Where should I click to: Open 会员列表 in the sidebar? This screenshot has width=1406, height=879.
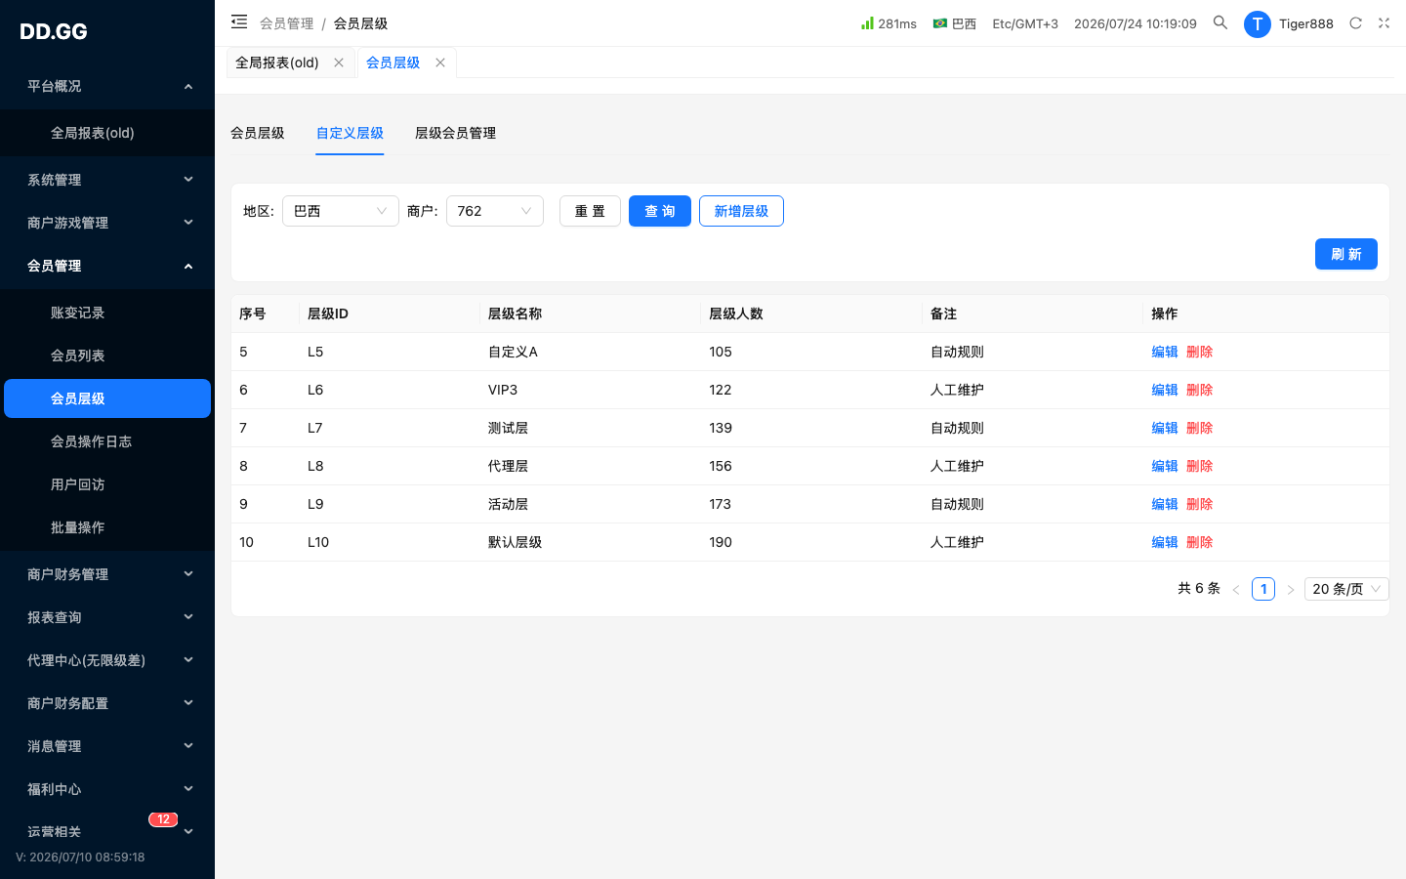click(107, 356)
